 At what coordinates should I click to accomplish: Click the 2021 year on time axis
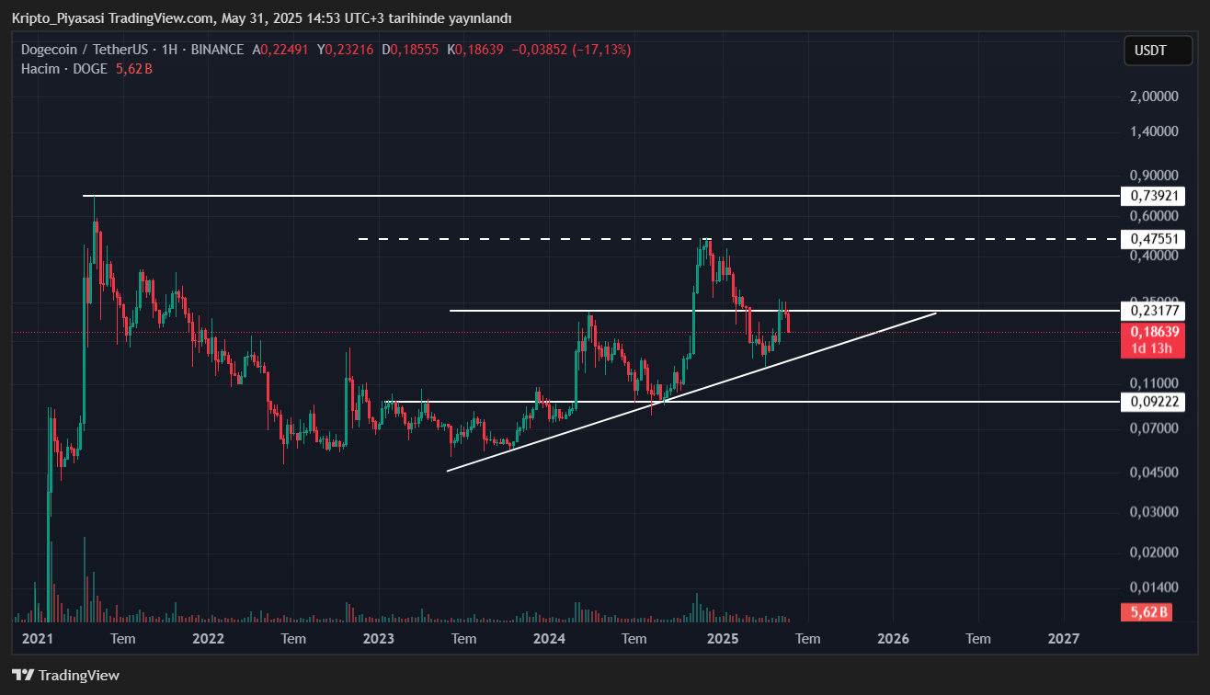tap(38, 638)
